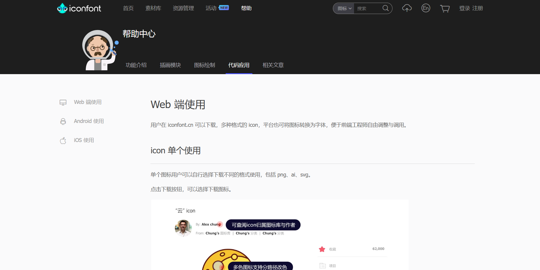Image resolution: width=540 pixels, height=270 pixels.
Task: Switch to the 功能介绍 tab
Action: click(136, 65)
